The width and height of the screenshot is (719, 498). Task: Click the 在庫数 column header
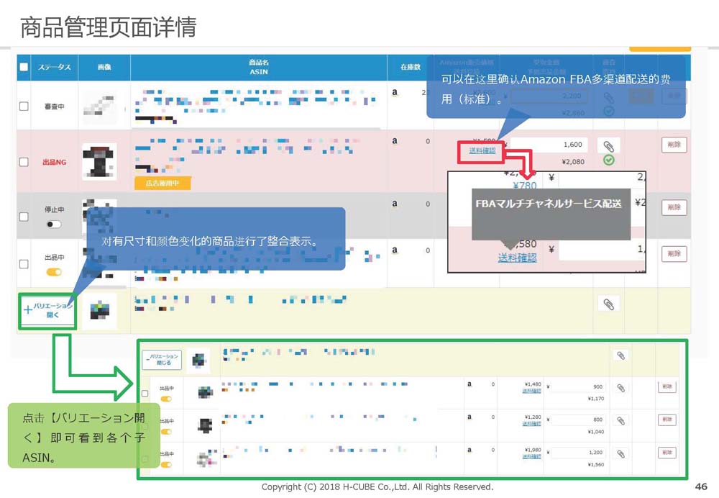coord(411,67)
